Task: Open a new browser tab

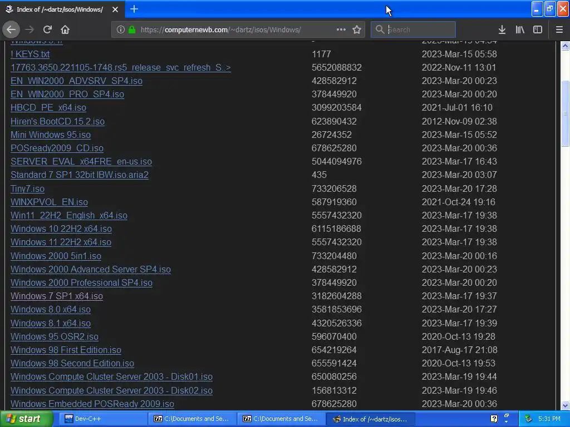Action: [x=134, y=9]
